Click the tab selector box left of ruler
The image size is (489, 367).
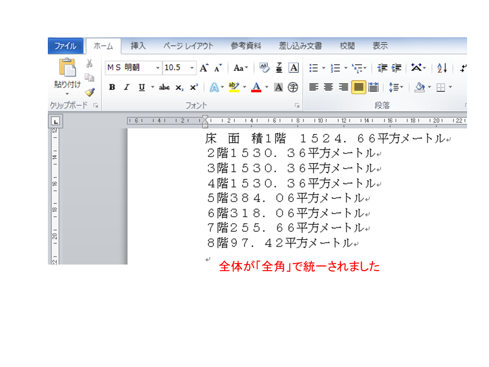[x=55, y=121]
